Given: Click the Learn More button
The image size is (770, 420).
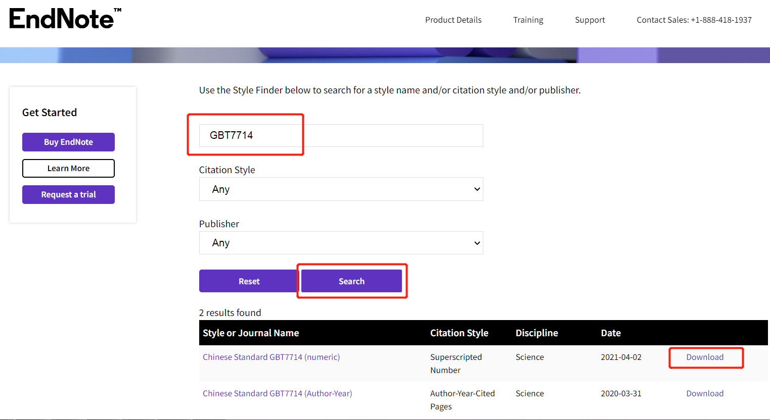Looking at the screenshot, I should coord(68,168).
